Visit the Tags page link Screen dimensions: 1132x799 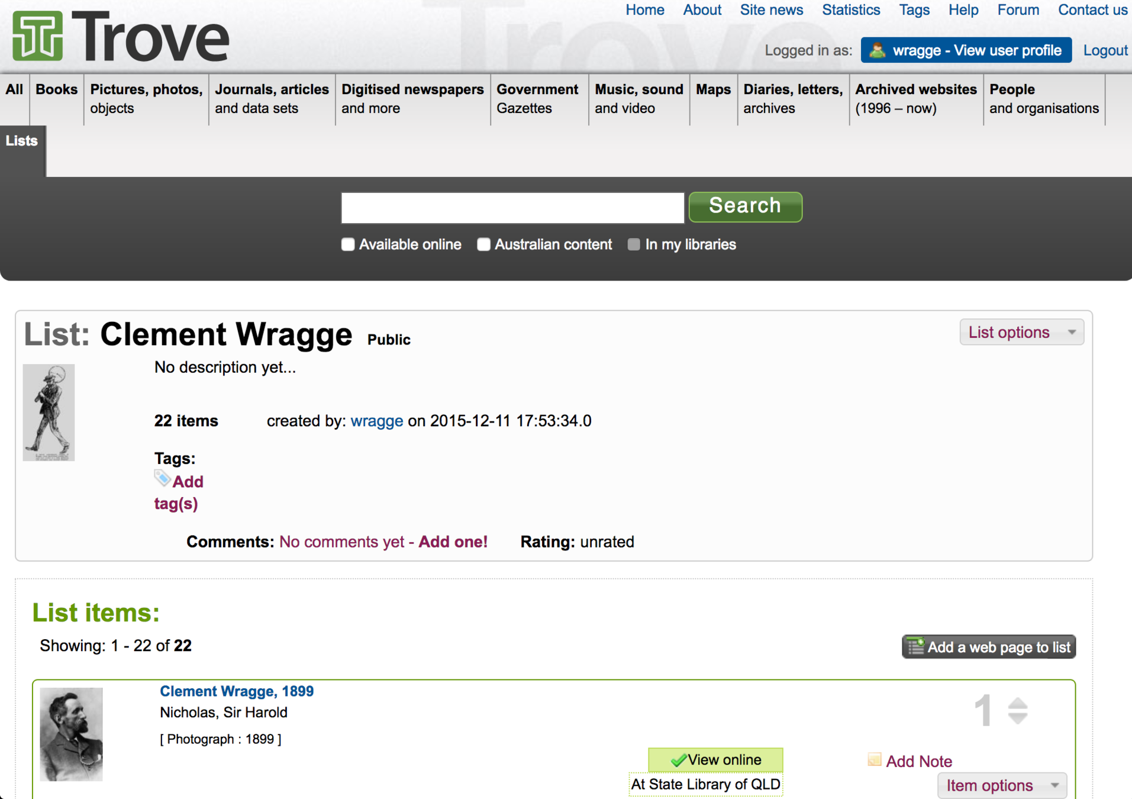914,10
